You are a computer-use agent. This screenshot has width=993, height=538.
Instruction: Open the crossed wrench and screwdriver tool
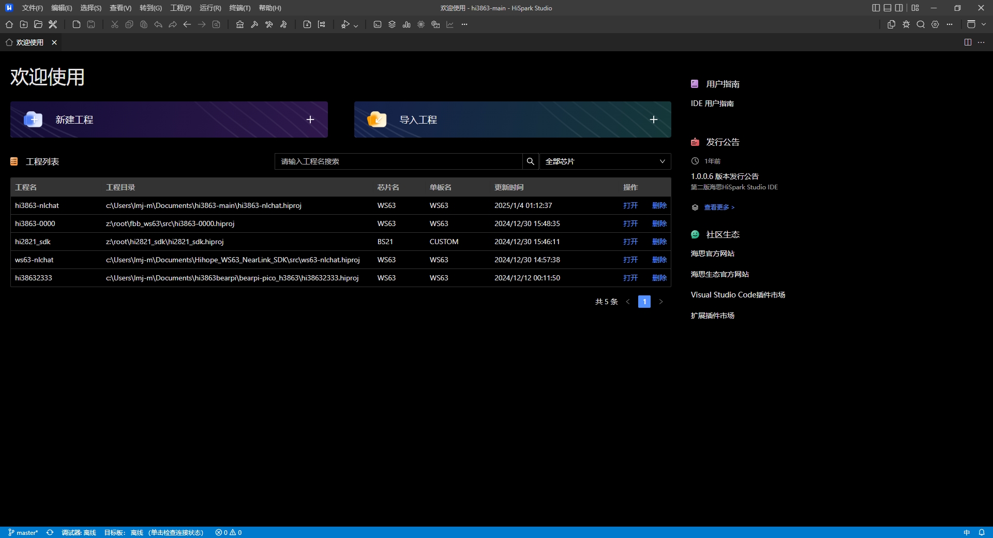point(52,24)
